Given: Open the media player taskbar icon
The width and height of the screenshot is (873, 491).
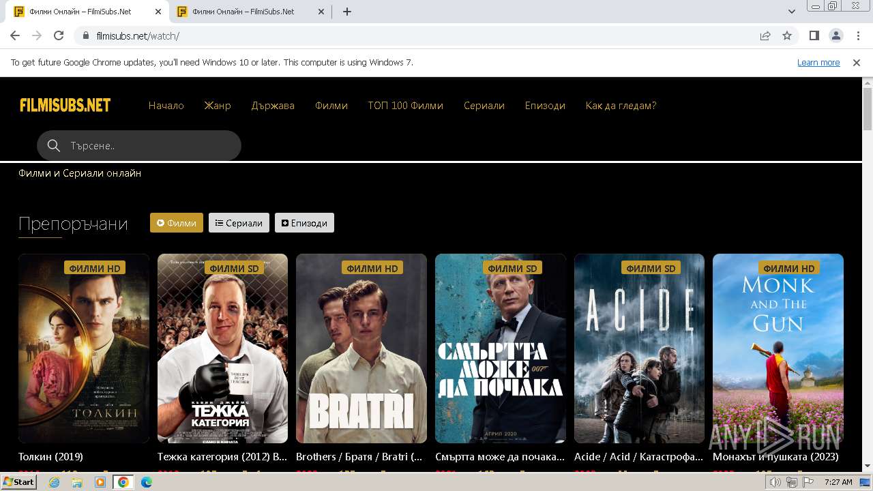Looking at the screenshot, I should 100,482.
